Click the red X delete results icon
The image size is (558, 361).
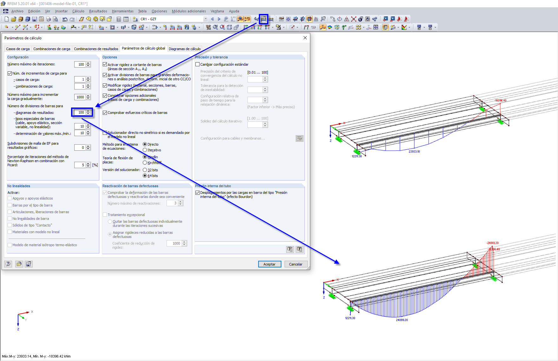(x=354, y=19)
